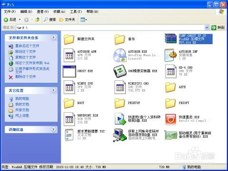Select the WINXPSP3.GHO file icon
228x171 pixels.
[120, 87]
